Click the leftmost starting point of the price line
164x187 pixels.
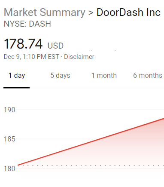point(18,165)
